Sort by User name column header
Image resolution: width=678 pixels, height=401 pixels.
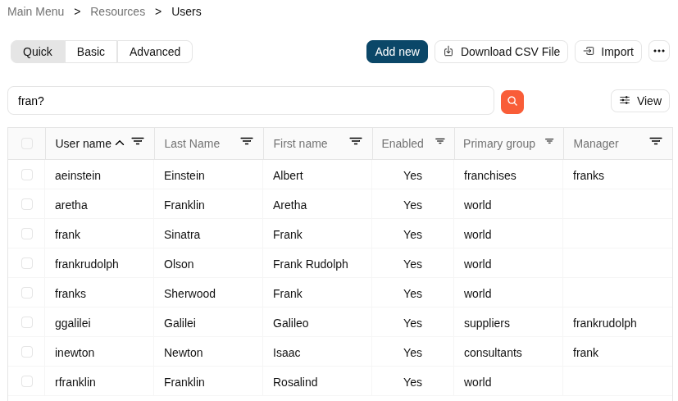pyautogui.click(x=83, y=144)
